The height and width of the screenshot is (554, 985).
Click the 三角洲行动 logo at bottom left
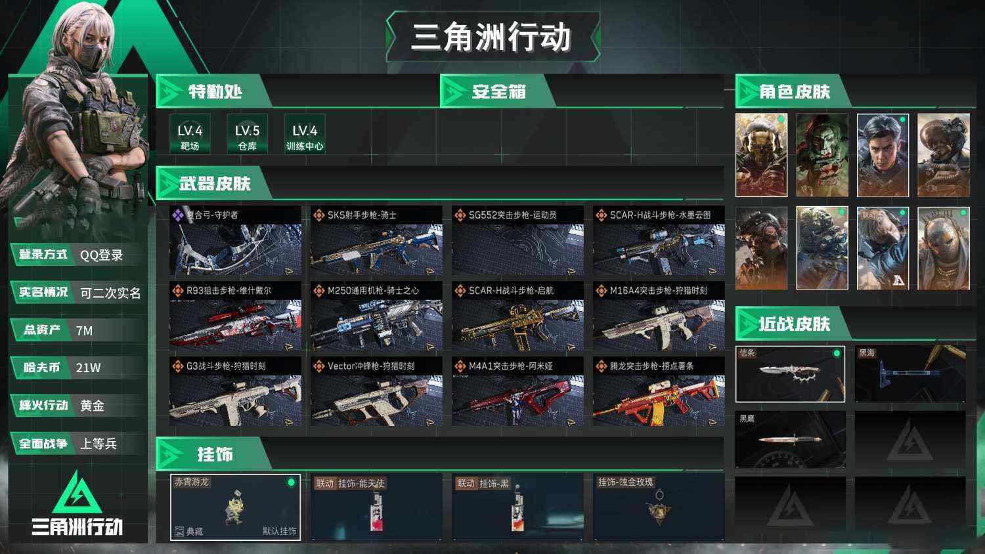[x=77, y=504]
